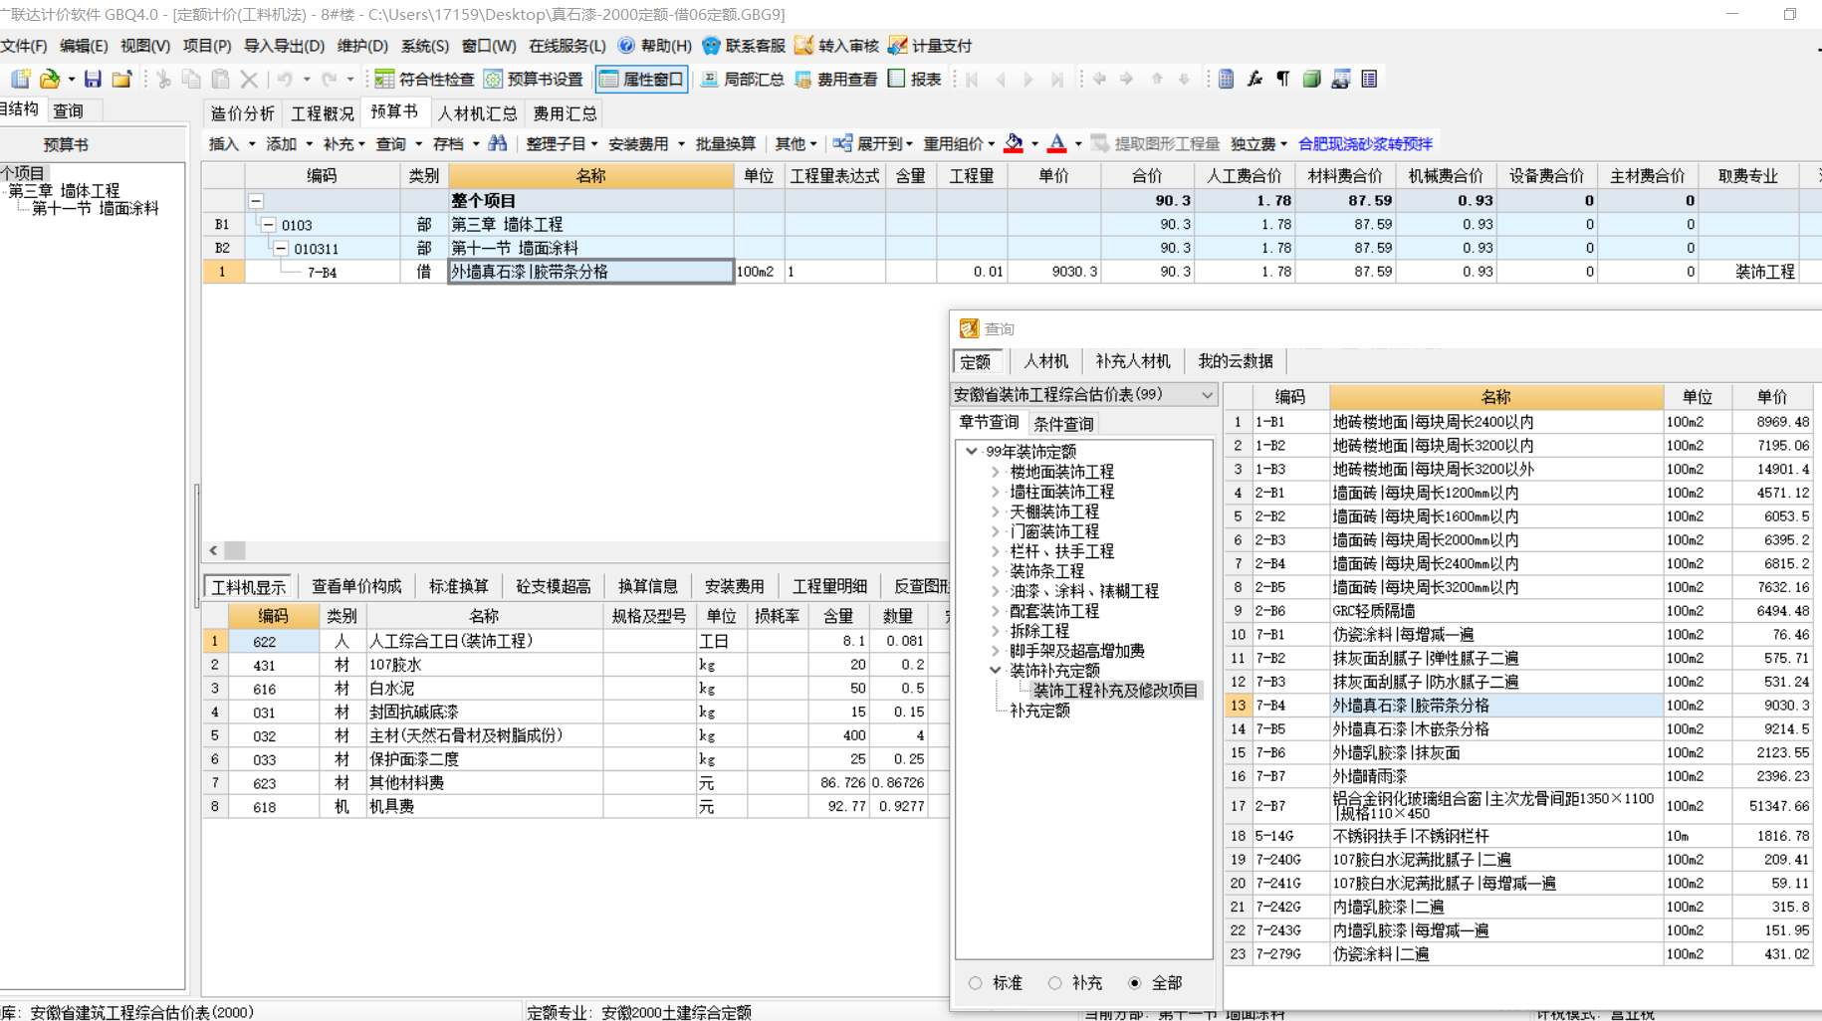This screenshot has height=1021, width=1822.
Task: Open the 项目(P) menu
Action: click(x=207, y=46)
